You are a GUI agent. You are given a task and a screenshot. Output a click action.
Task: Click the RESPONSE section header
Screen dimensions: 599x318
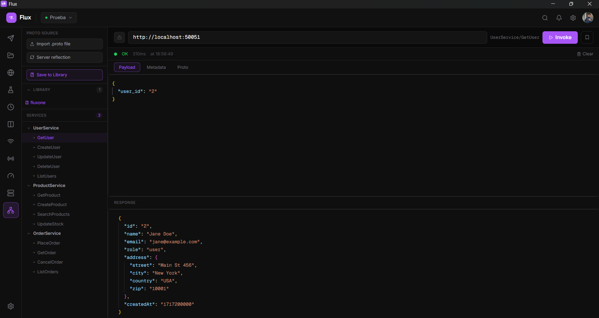point(125,203)
